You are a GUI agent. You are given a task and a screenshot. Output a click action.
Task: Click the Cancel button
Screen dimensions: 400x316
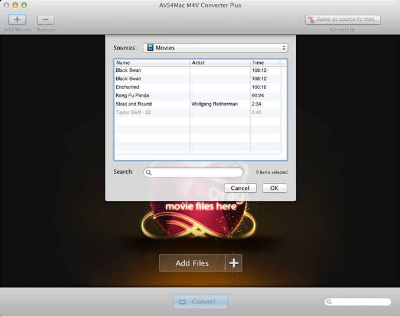tap(240, 188)
